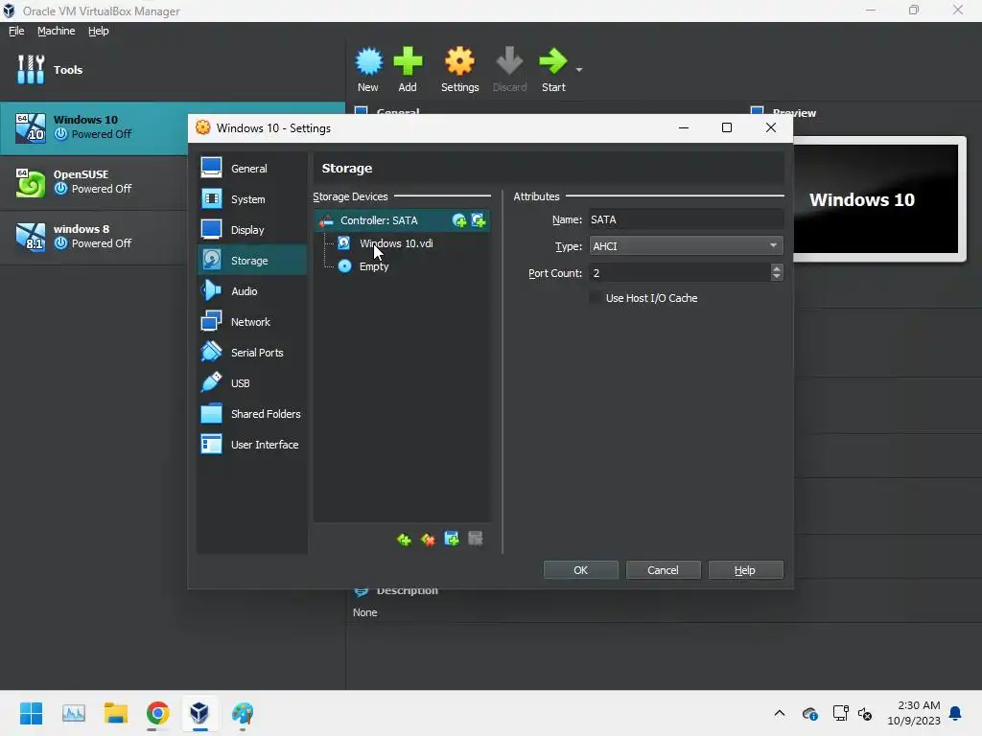982x736 pixels.
Task: Increase Port Count with up arrow
Action: point(777,268)
